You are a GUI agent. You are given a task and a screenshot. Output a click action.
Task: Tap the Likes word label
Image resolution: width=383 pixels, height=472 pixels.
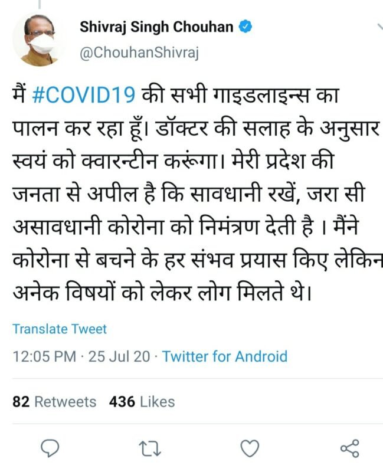158,402
